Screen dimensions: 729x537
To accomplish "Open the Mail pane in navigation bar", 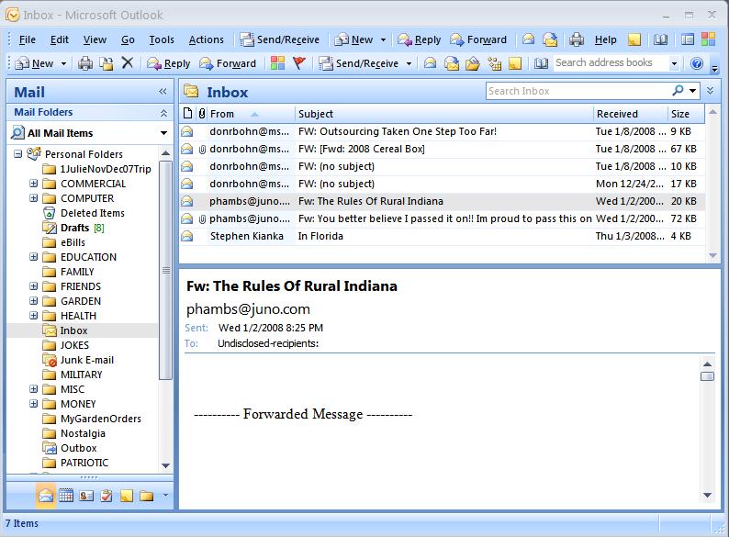I will click(x=46, y=496).
